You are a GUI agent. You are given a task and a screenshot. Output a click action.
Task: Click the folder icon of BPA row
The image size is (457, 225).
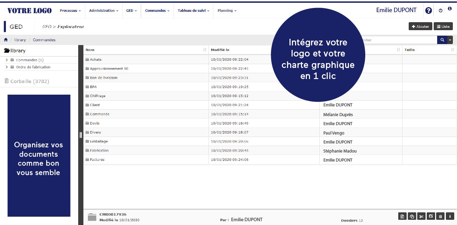tap(87, 87)
